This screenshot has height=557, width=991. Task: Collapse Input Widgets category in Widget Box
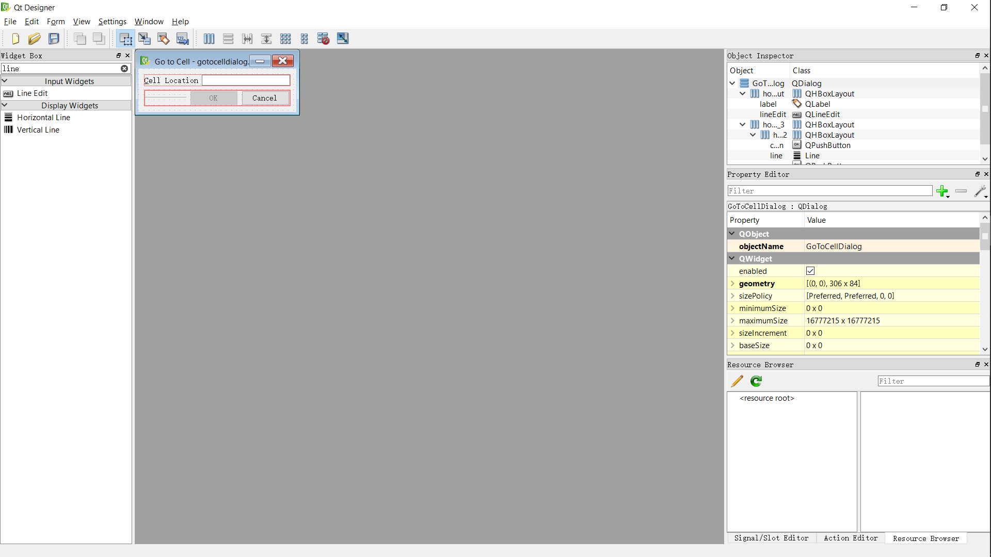point(5,81)
